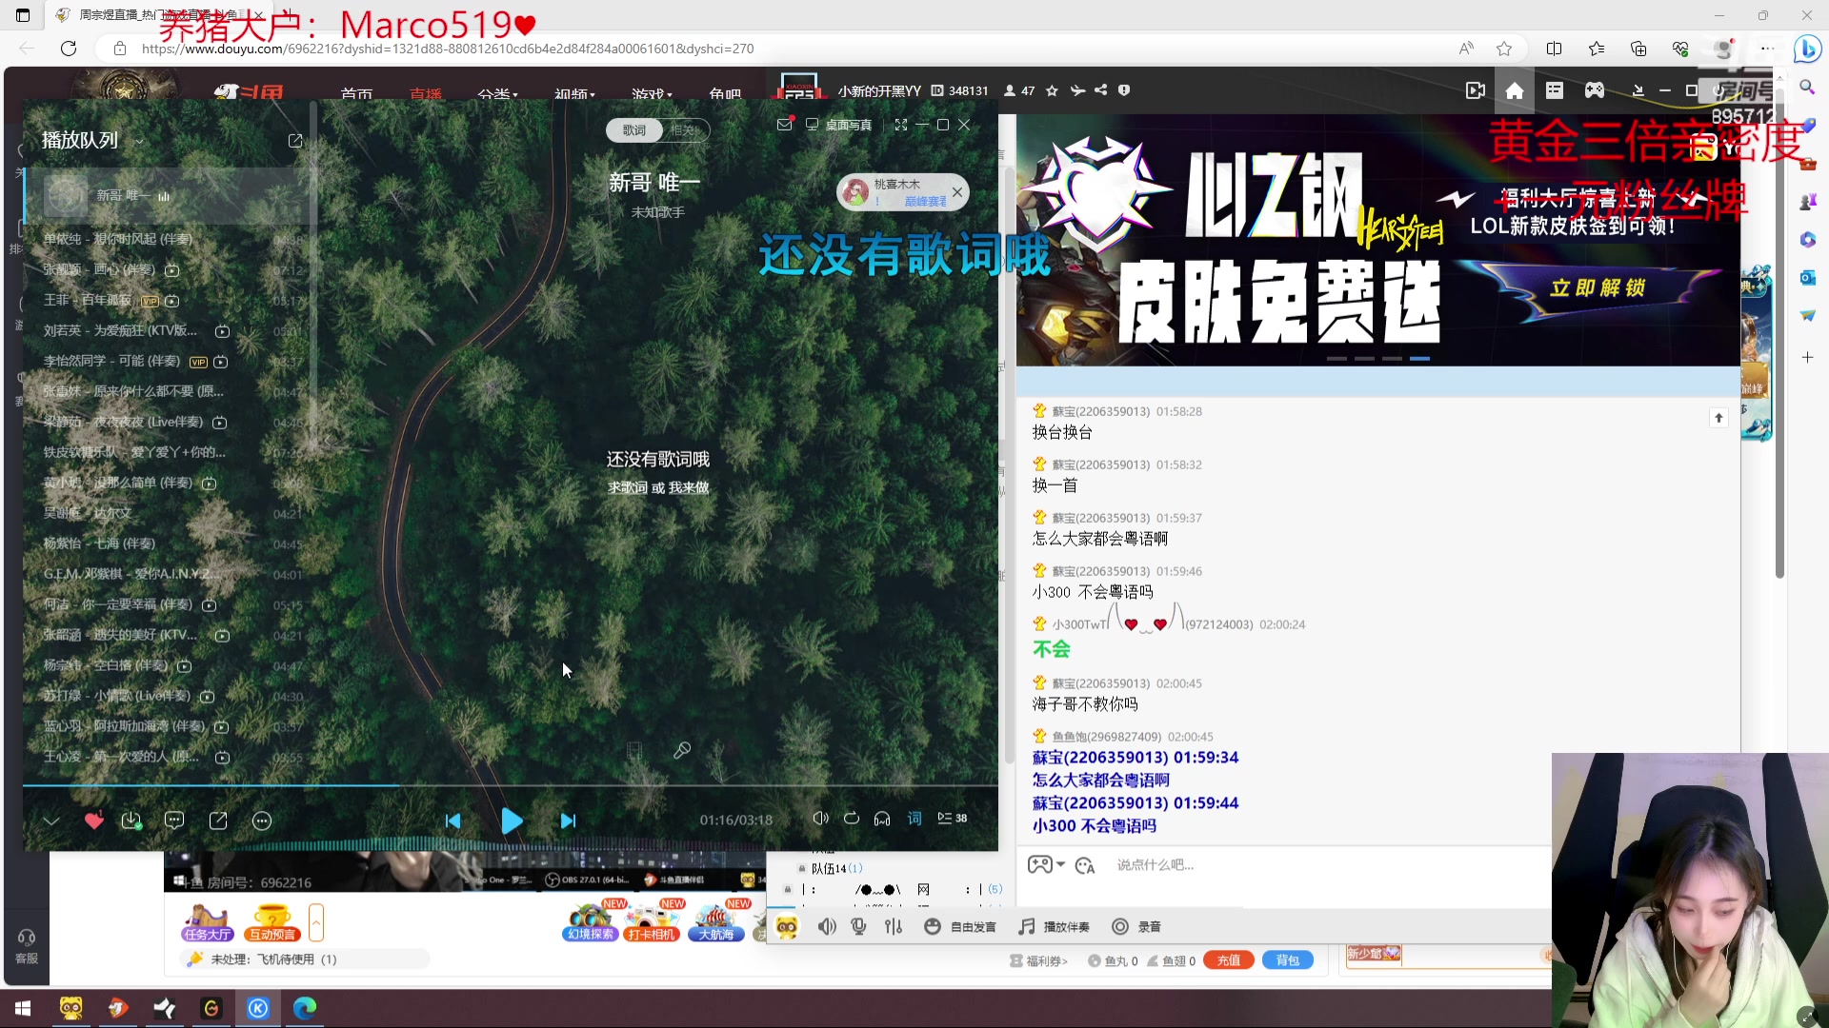Open the lyrics 词 icon in the player bar
Screen dimensions: 1829x1028
pos(914,818)
